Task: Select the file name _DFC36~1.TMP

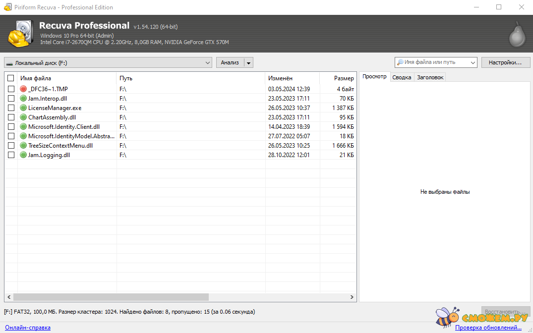Action: (48, 89)
